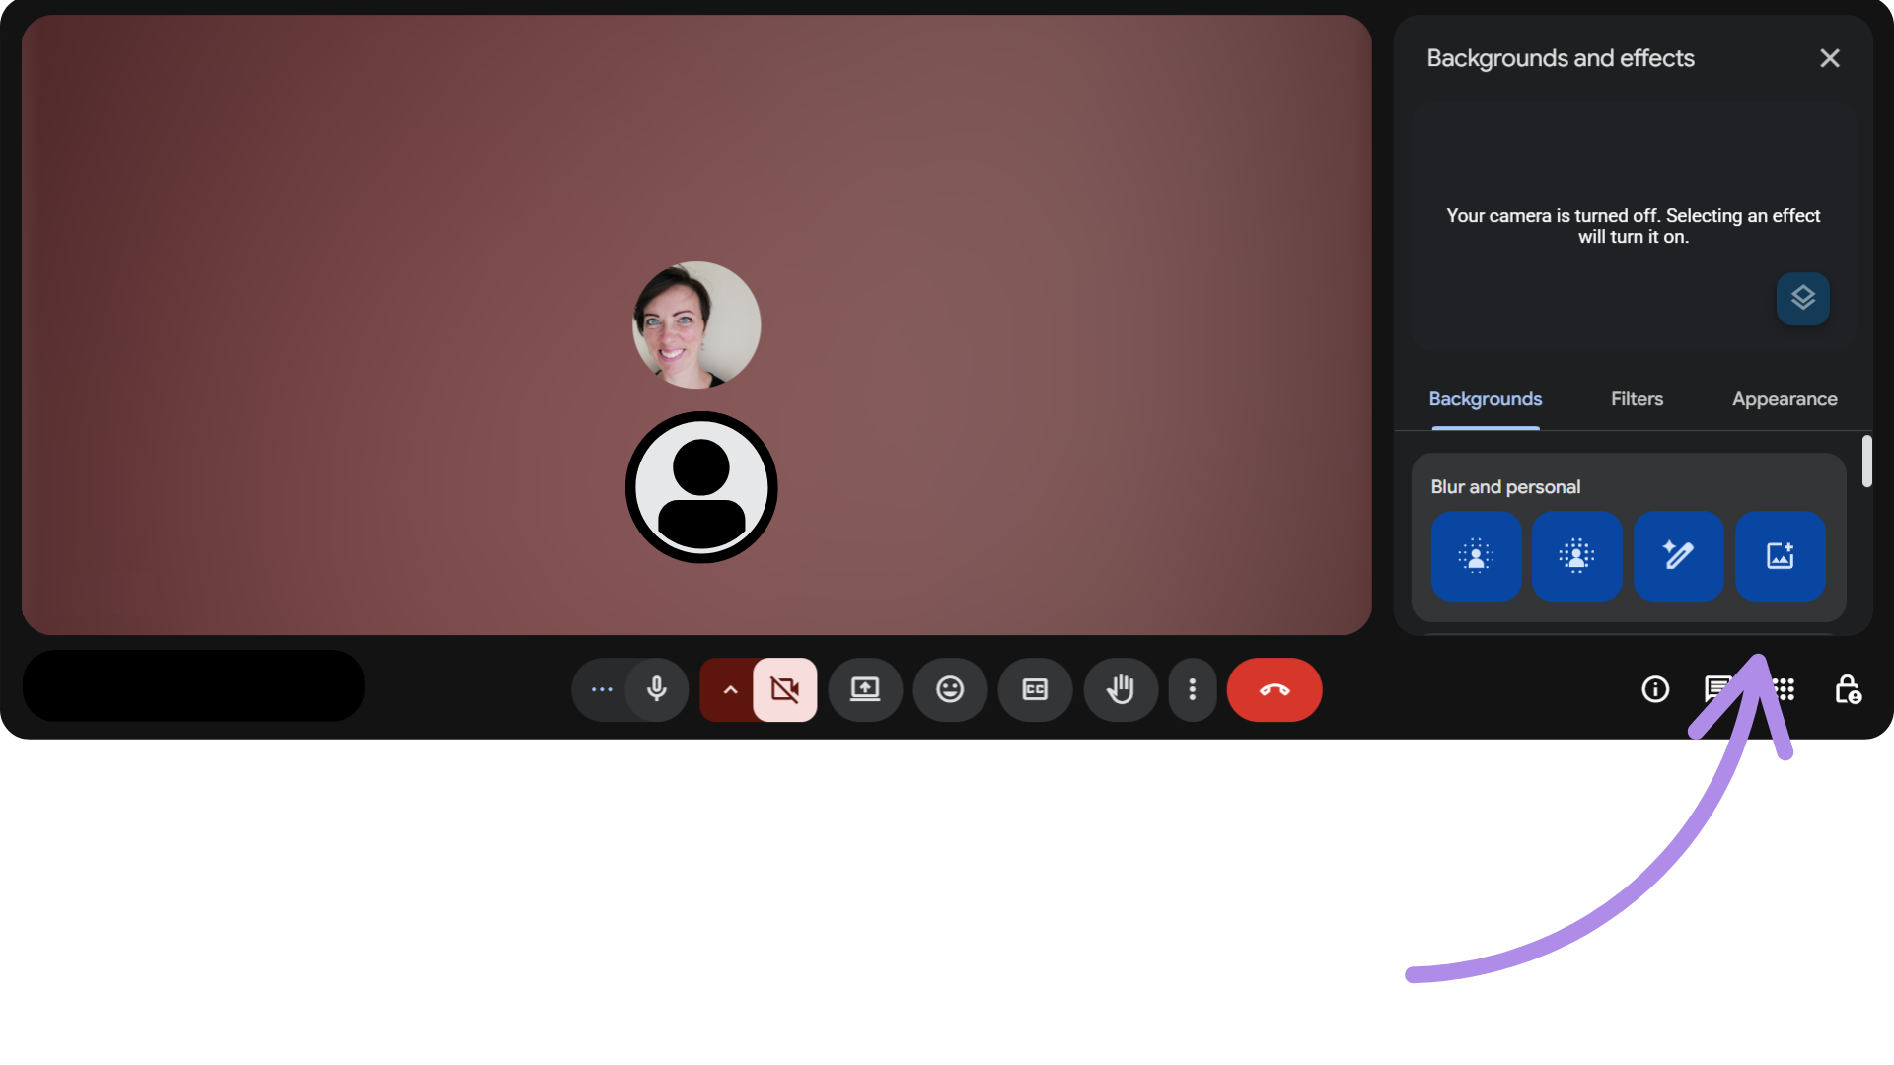This screenshot has height=1065, width=1894.
Task: Apply slight background blur
Action: (x=1476, y=556)
